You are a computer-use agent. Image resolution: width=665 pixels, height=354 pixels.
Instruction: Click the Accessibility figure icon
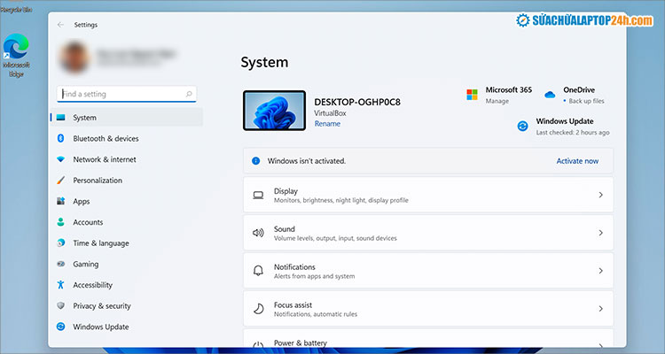(60, 285)
